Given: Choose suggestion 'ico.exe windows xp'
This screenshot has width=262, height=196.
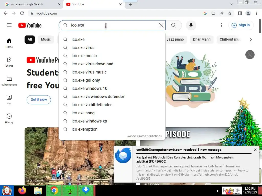Looking at the screenshot, I should click(x=112, y=121).
